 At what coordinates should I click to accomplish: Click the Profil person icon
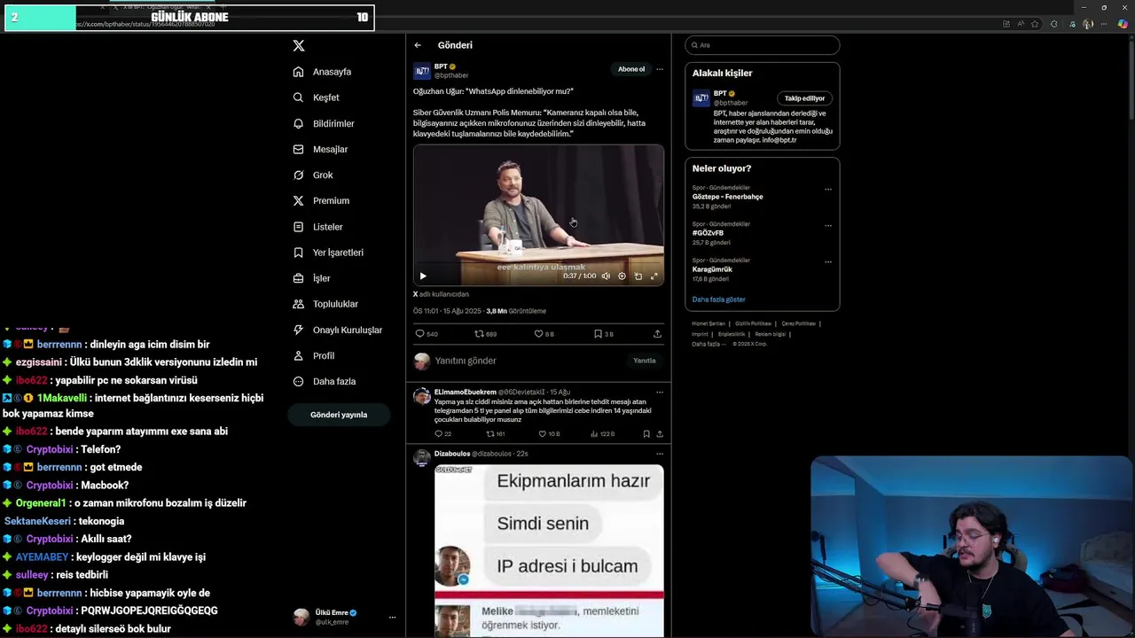[x=299, y=355]
